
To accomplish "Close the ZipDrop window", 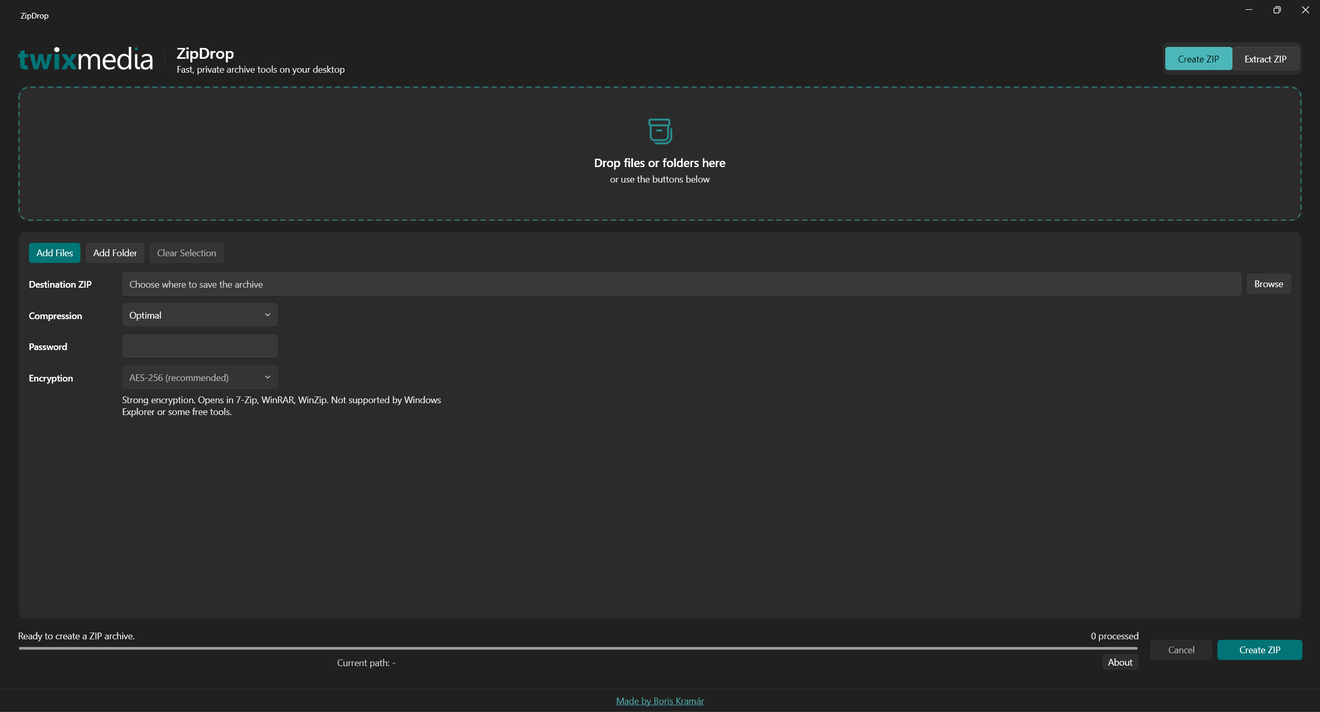I will click(x=1306, y=10).
